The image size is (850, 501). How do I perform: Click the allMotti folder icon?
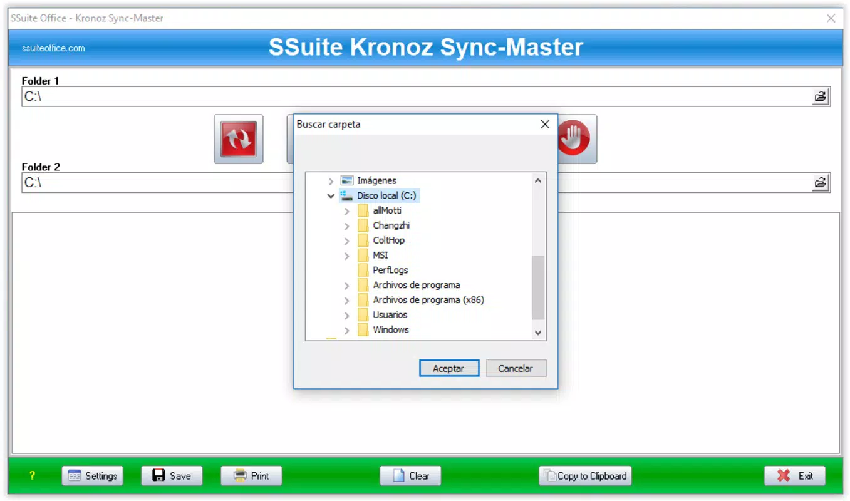(x=363, y=211)
